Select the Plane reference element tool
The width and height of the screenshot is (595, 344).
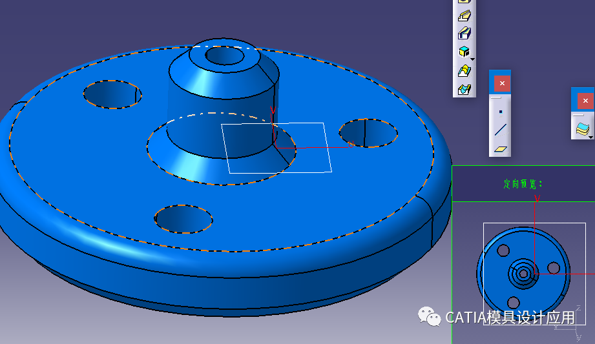pyautogui.click(x=500, y=148)
